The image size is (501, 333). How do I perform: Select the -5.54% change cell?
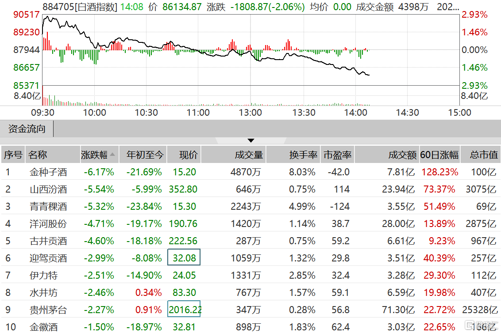(x=99, y=189)
